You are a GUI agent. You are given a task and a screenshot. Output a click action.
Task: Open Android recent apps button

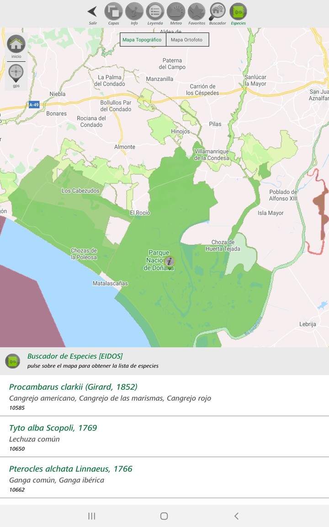coord(92,516)
